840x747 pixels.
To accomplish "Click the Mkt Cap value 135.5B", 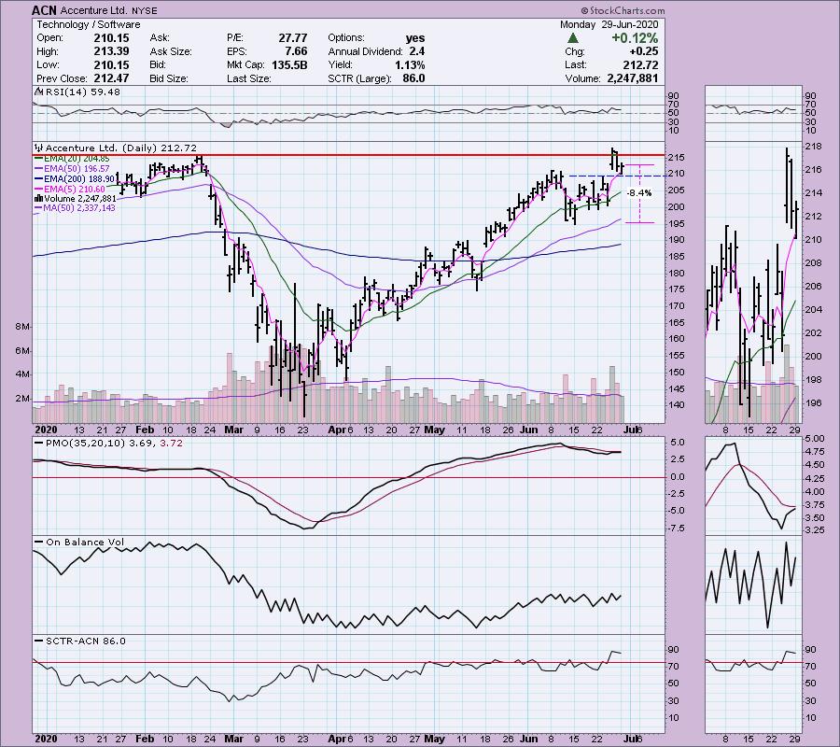I will pyautogui.click(x=289, y=64).
